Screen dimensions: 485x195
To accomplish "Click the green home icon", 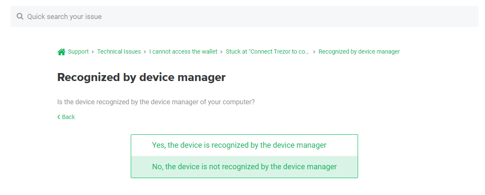I will coord(61,52).
